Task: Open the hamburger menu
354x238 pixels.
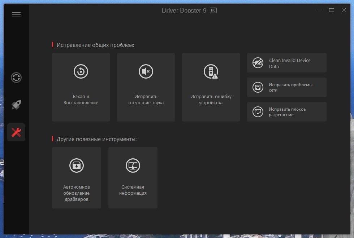Action: [x=16, y=15]
